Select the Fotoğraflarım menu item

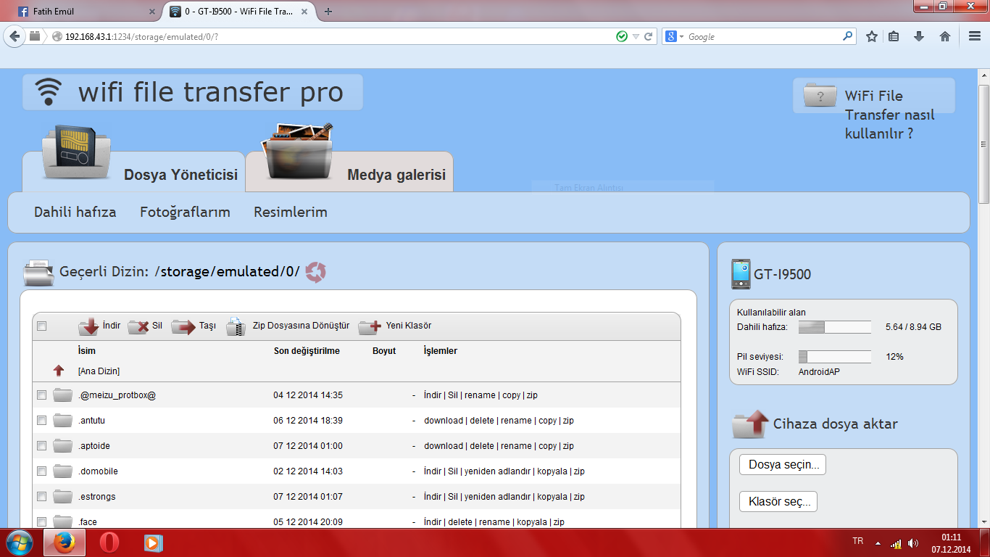tap(185, 213)
